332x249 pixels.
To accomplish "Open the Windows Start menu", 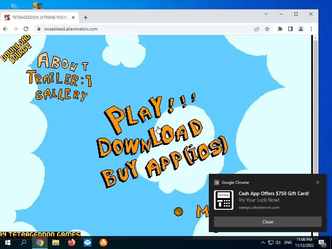I will (8, 243).
